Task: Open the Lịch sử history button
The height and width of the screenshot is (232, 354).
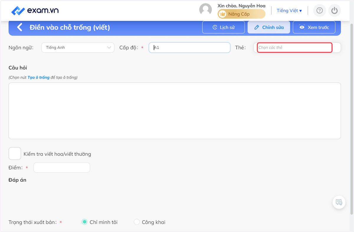Action: [224, 27]
